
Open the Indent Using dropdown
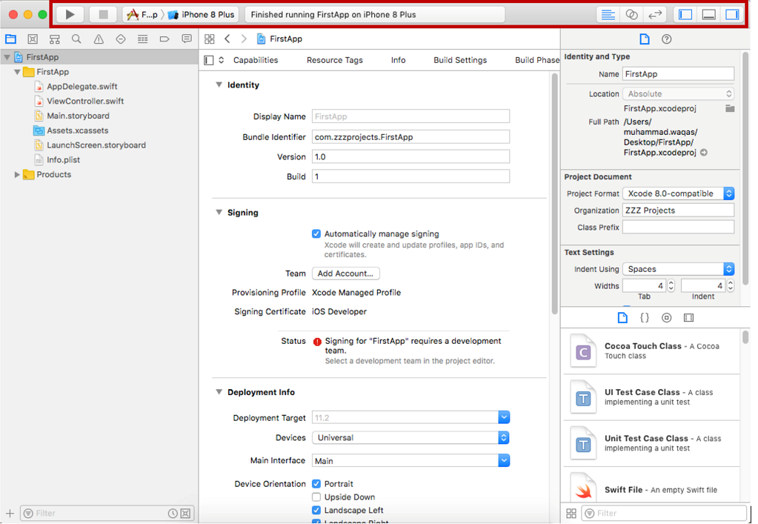tap(679, 269)
